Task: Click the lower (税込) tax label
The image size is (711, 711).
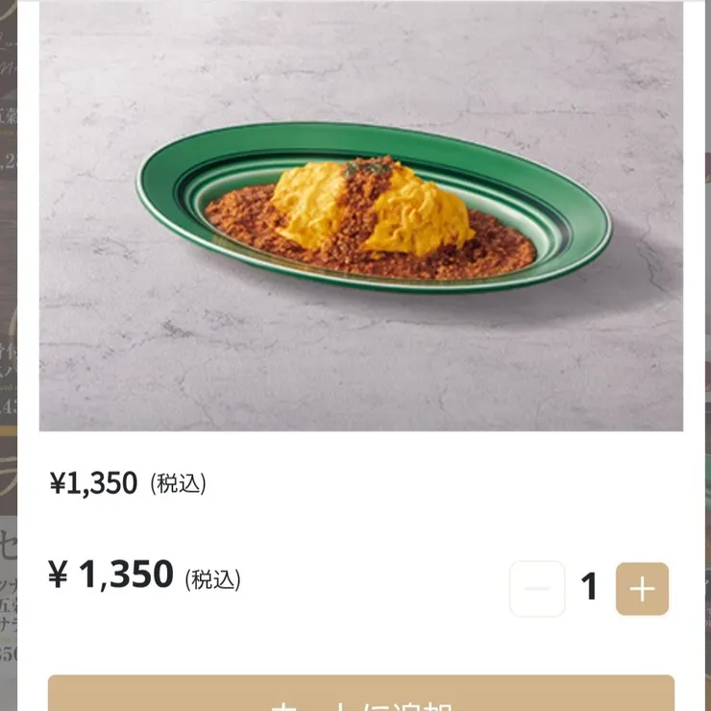Action: [212, 580]
